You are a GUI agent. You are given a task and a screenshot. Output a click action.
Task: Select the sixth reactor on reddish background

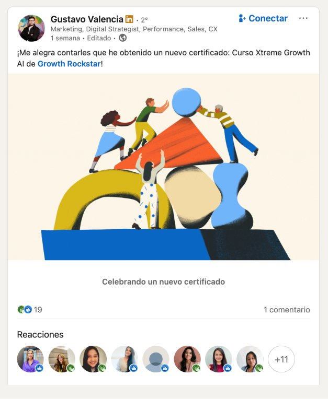pyautogui.click(x=187, y=359)
